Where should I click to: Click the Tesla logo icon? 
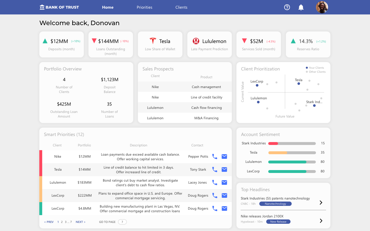[x=153, y=41]
